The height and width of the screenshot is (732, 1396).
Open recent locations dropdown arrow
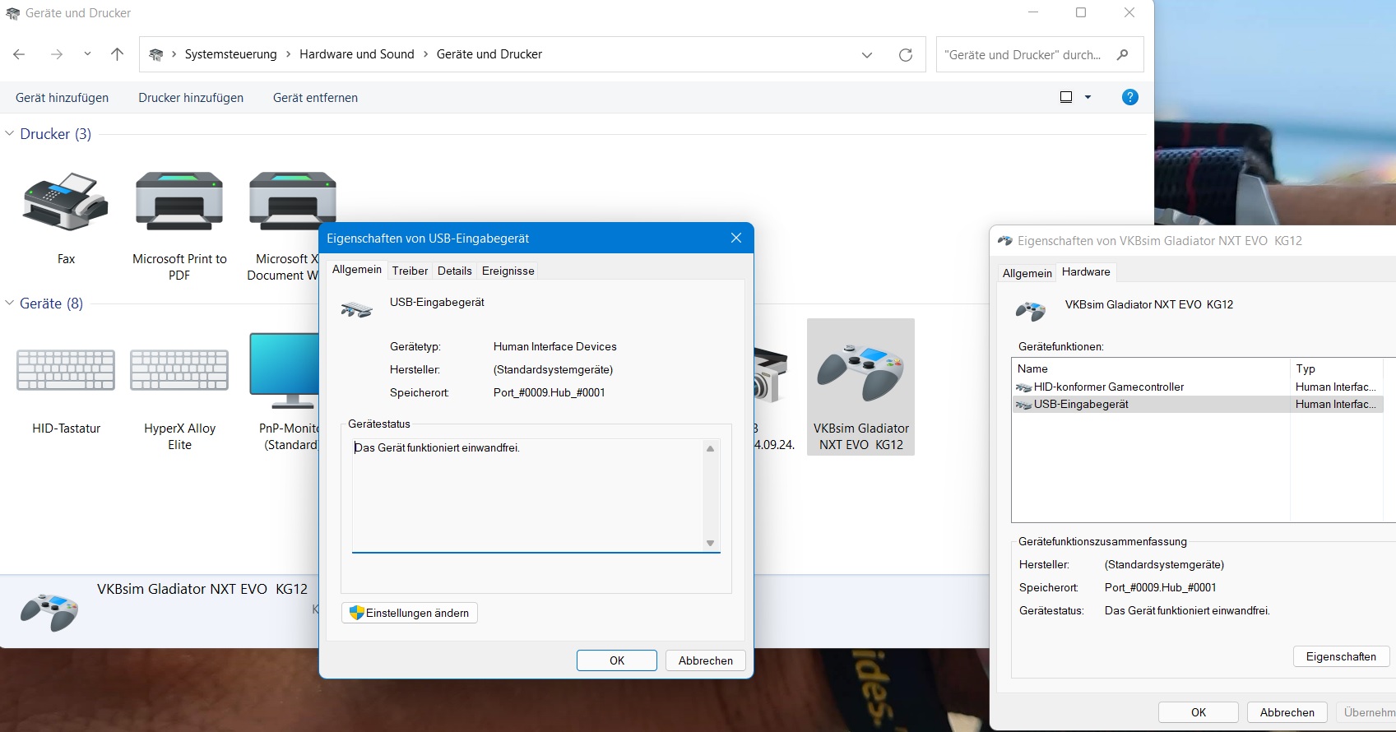coord(87,54)
